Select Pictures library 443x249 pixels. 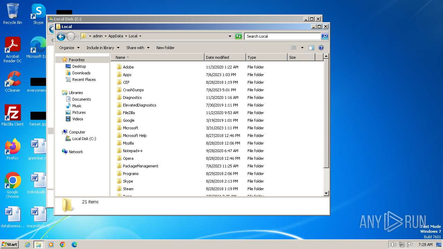click(x=79, y=112)
